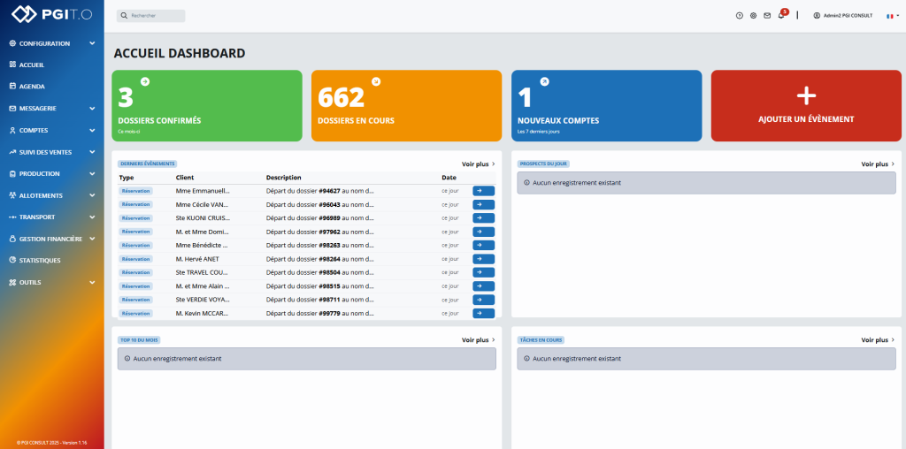Click the mail envelope icon in header

point(767,16)
